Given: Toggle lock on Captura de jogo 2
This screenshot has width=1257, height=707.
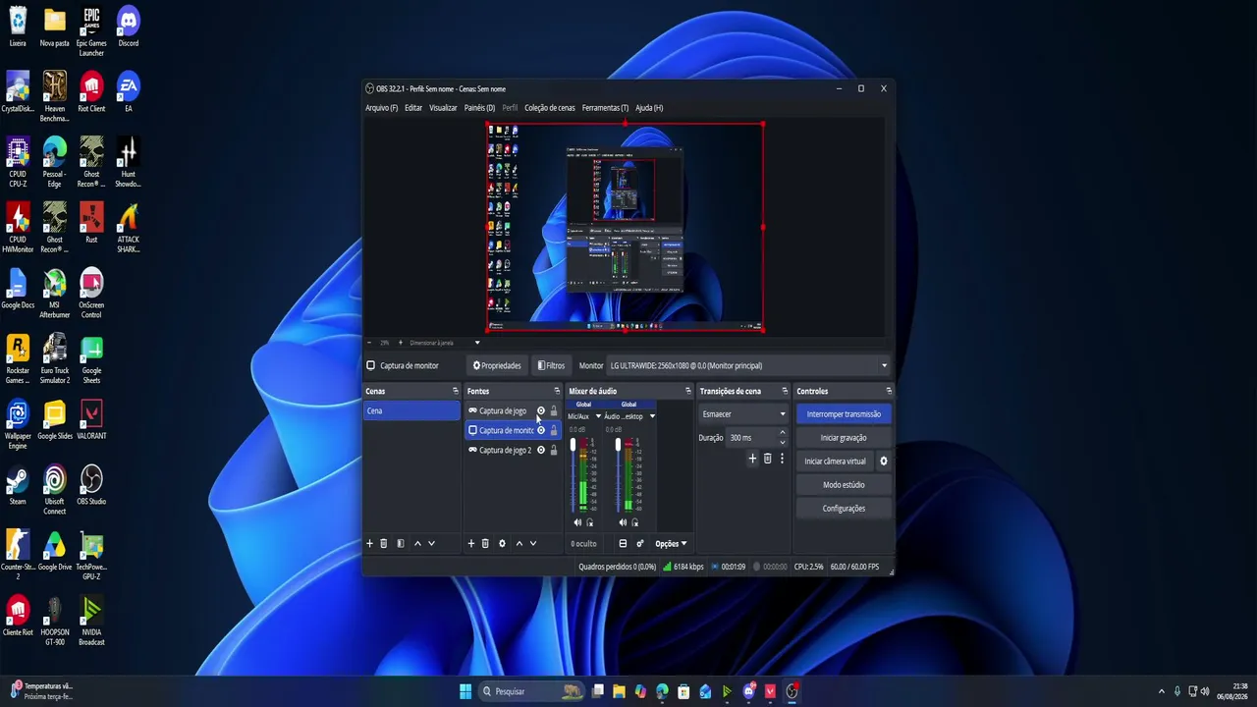Looking at the screenshot, I should point(553,450).
